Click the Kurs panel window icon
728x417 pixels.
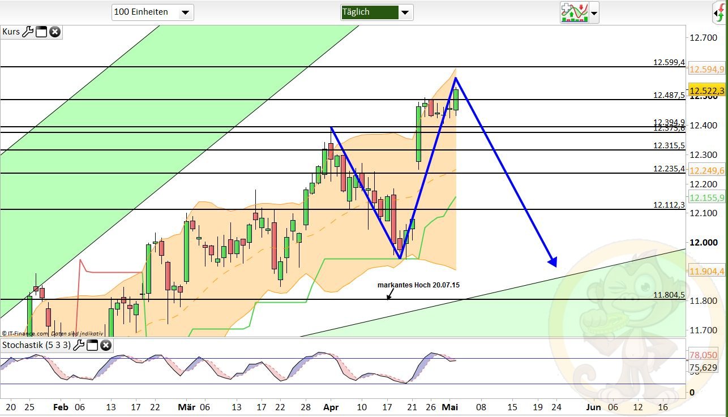pos(41,32)
